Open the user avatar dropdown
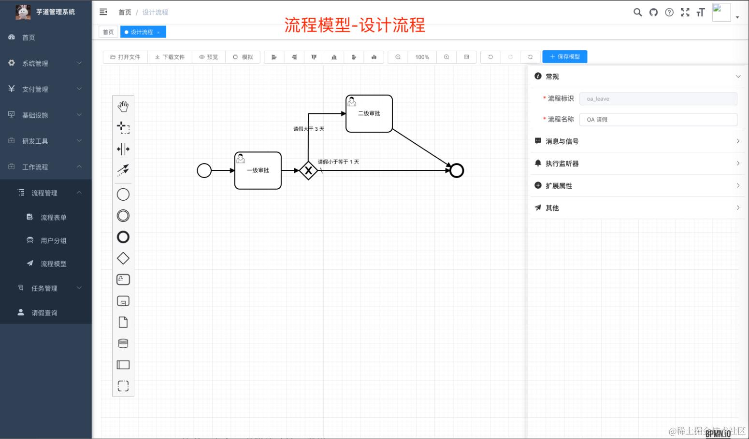Viewport: 749px width, 439px height. click(726, 13)
